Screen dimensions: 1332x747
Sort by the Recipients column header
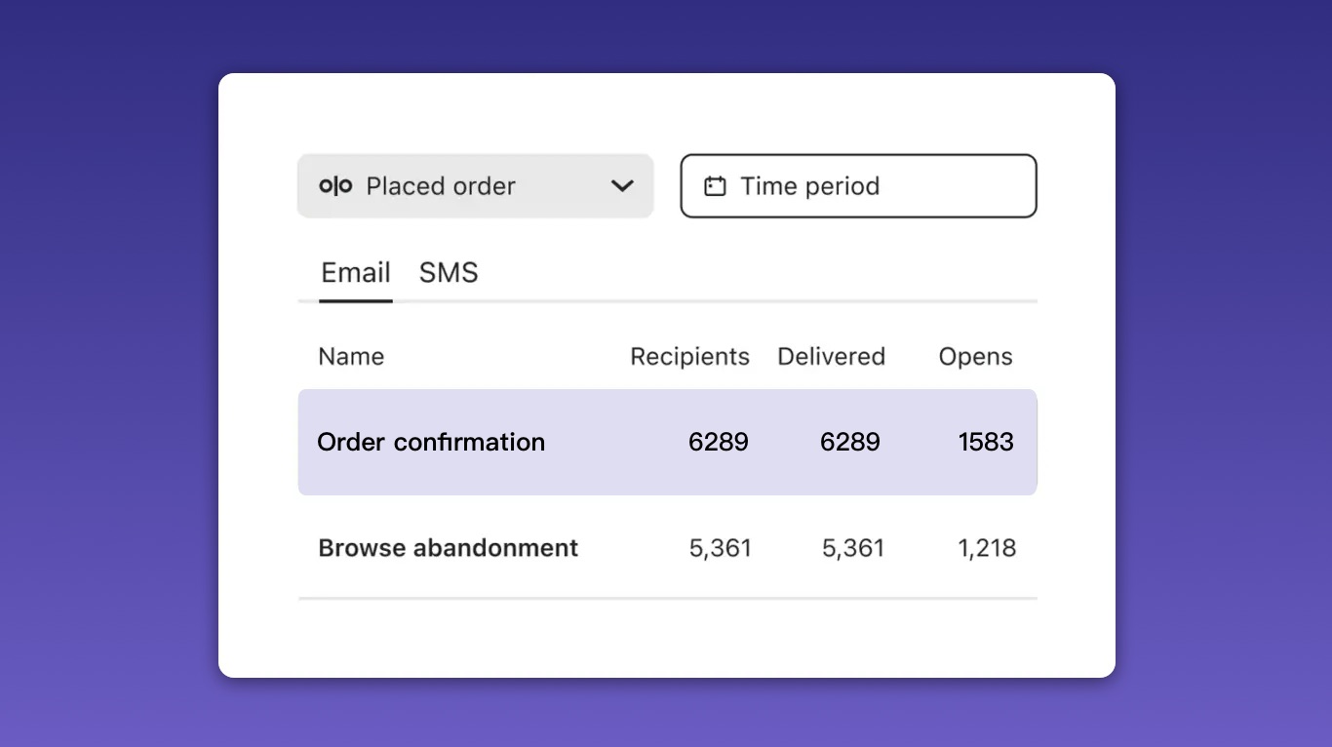click(689, 357)
